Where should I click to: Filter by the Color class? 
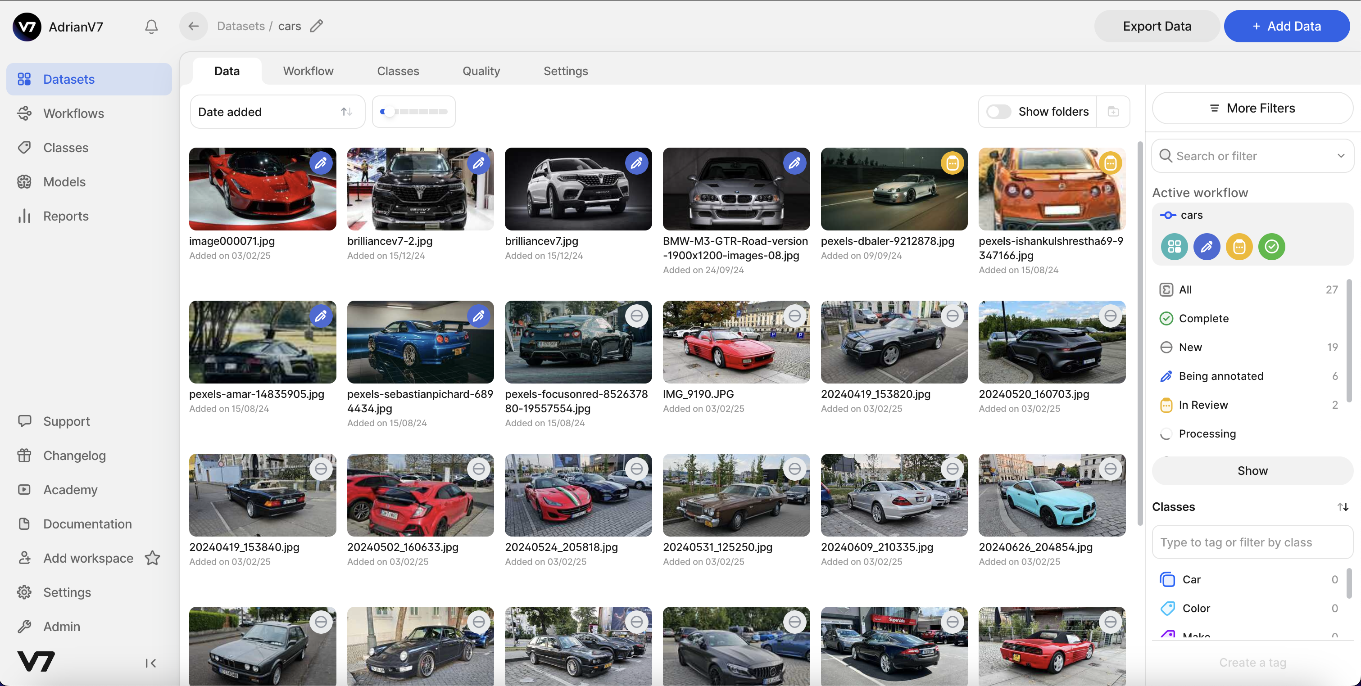pos(1248,609)
